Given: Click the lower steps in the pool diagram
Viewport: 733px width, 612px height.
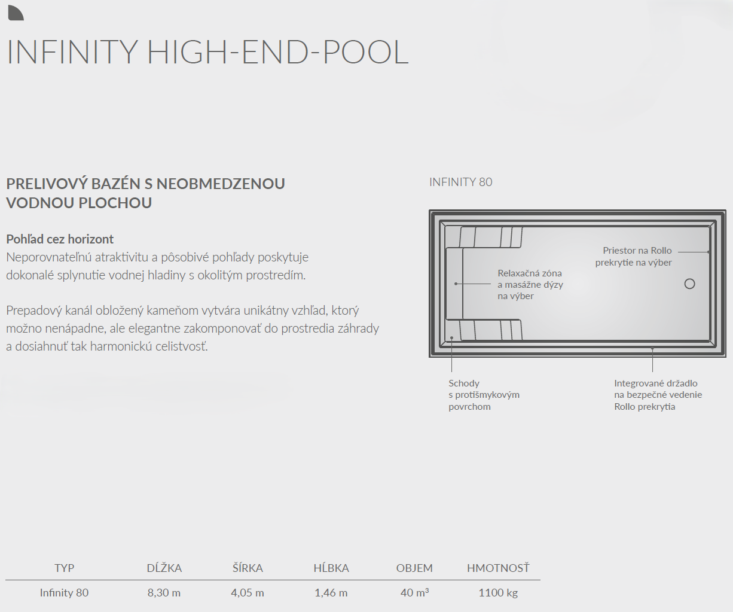Looking at the screenshot, I should 490,330.
